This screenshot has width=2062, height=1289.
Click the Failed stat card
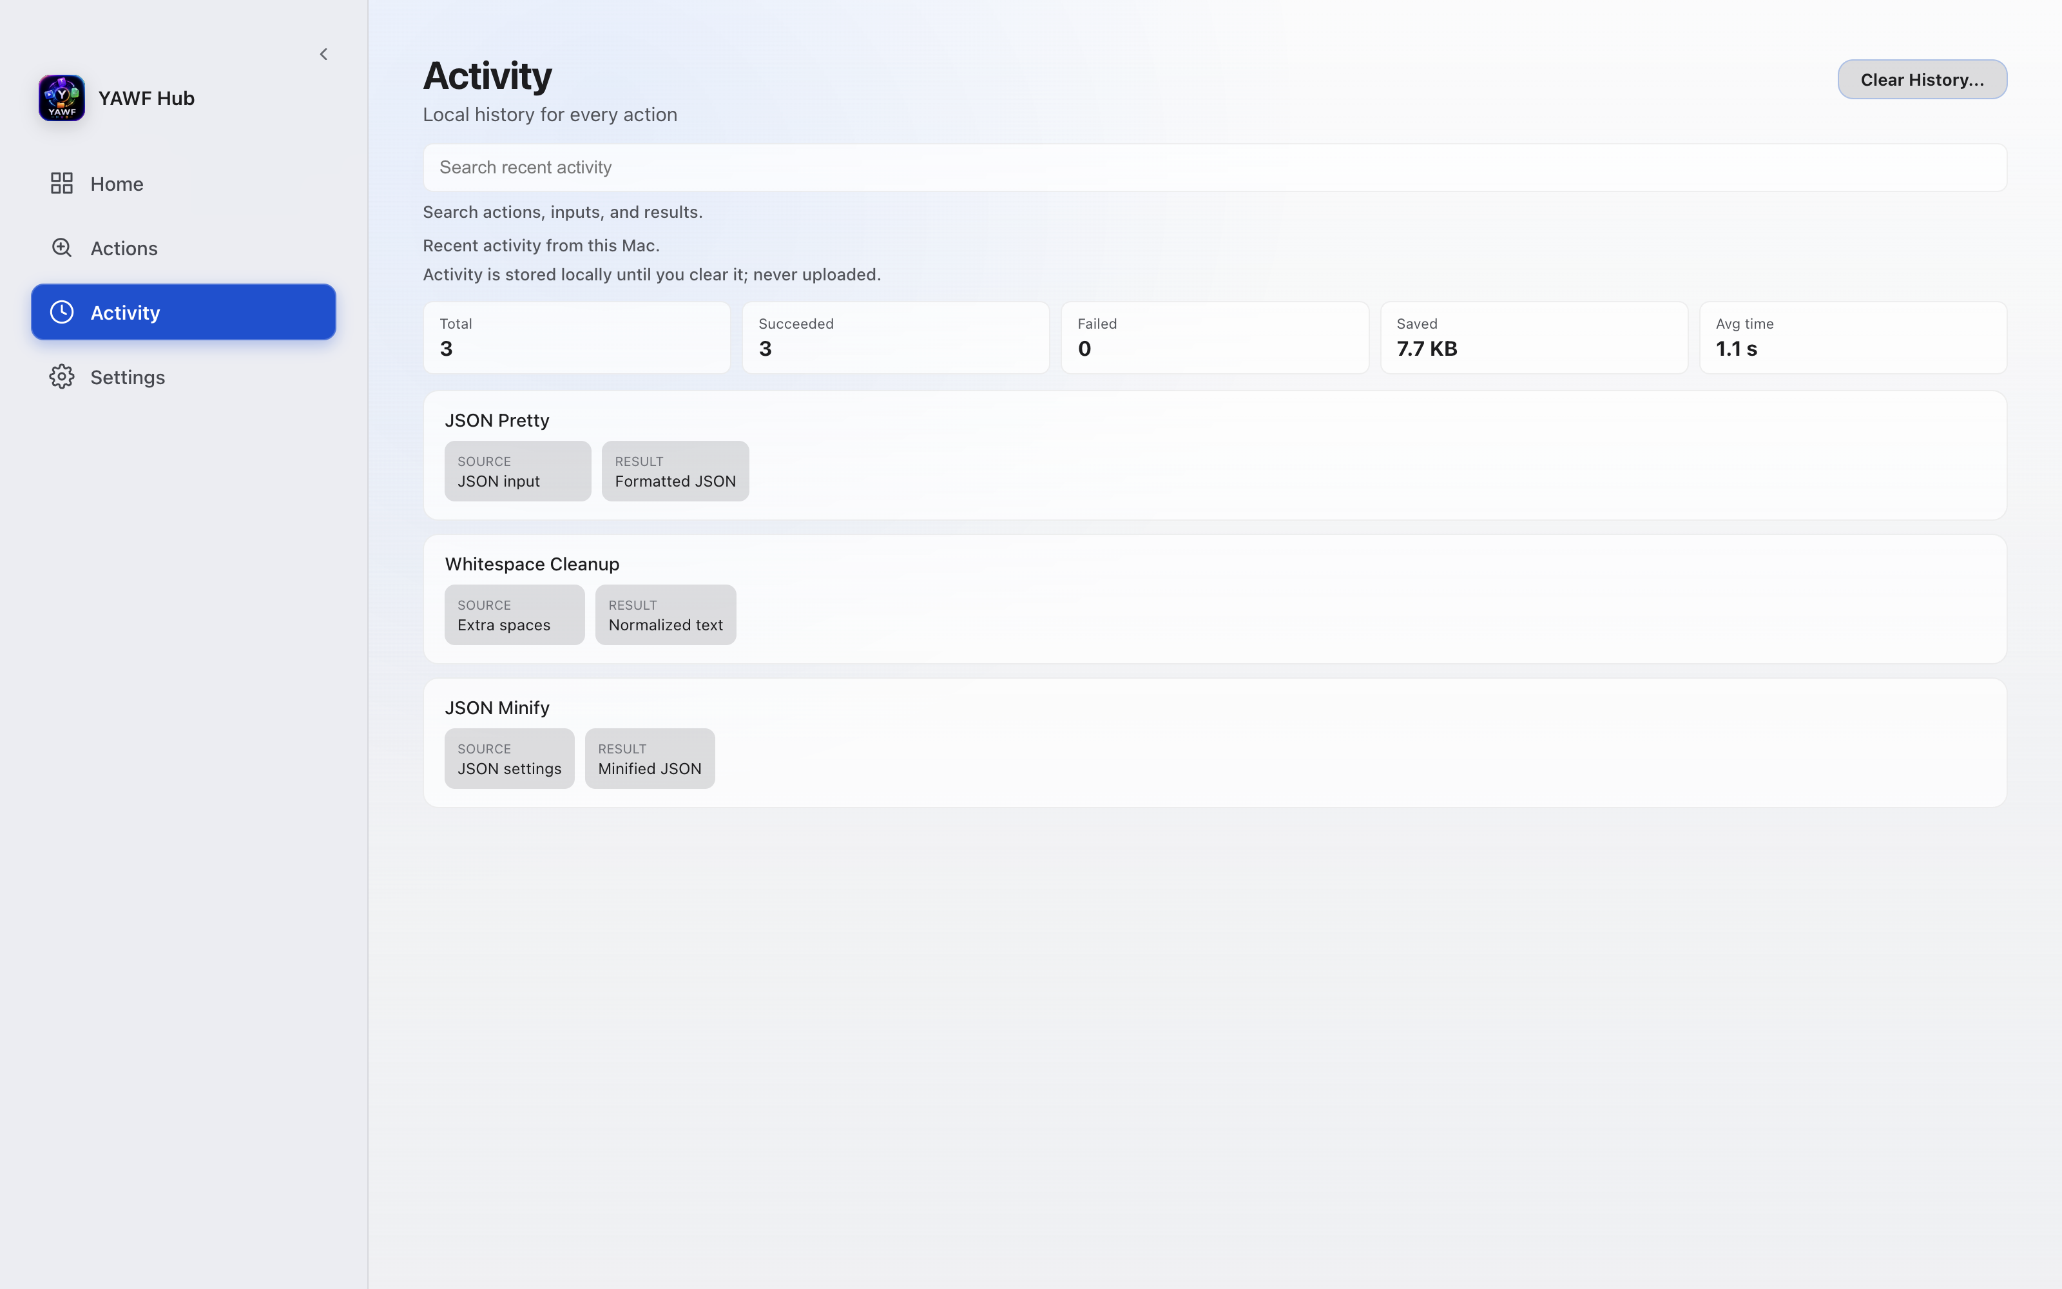coord(1214,338)
